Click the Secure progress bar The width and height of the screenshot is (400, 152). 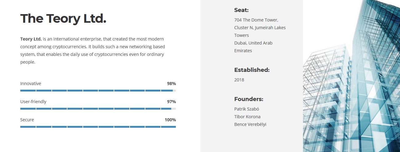pyautogui.click(x=98, y=127)
